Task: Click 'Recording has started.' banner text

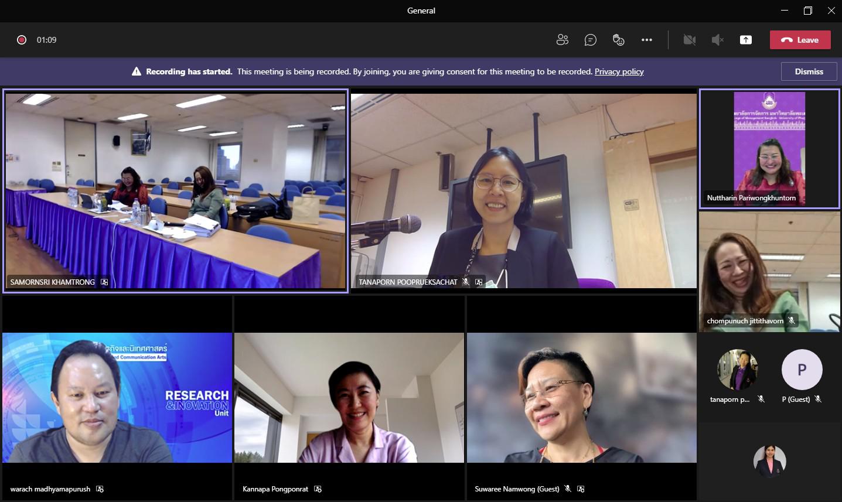Action: click(189, 71)
